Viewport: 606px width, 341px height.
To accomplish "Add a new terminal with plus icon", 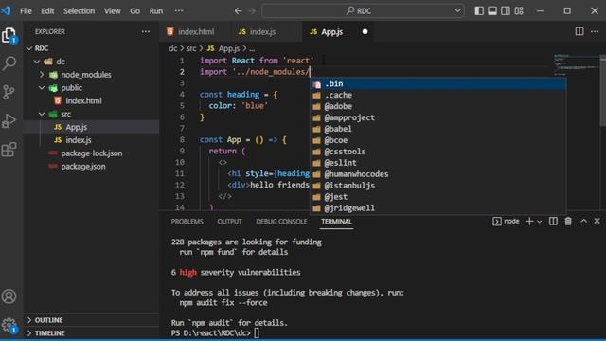I will coord(529,221).
